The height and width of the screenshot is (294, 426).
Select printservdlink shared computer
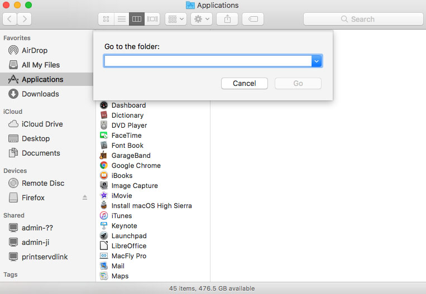click(x=45, y=257)
